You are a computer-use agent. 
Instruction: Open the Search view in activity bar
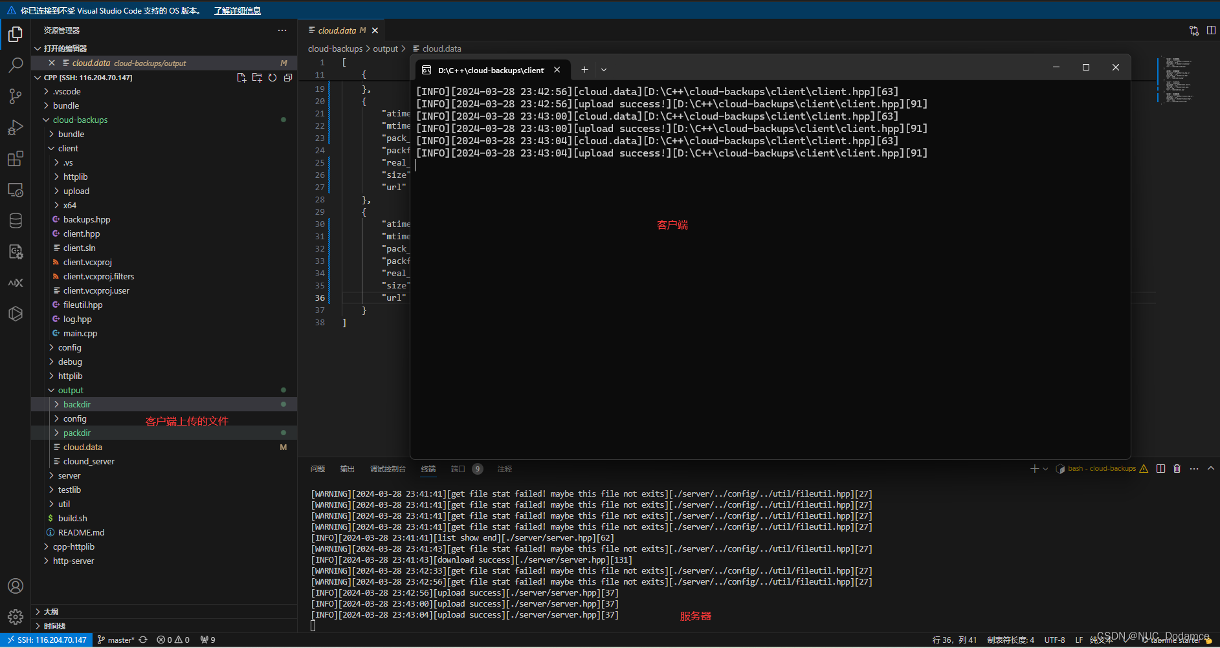click(16, 65)
